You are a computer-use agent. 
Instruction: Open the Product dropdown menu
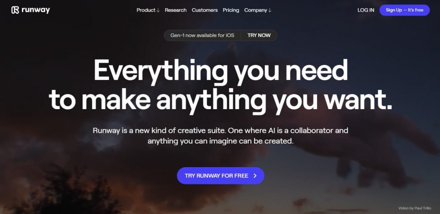[x=148, y=10]
